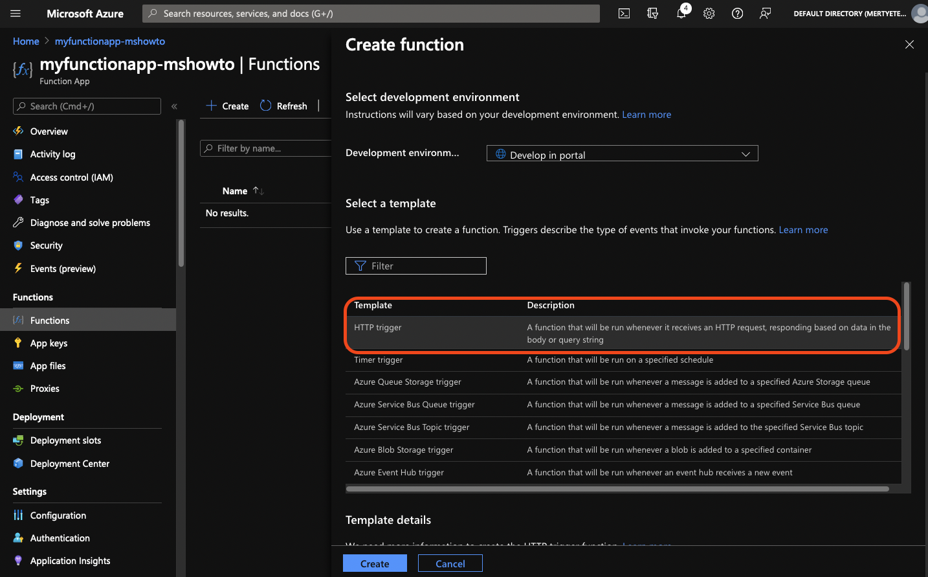This screenshot has height=577, width=928.
Task: Select Azure Service Bus Queue trigger template
Action: pyautogui.click(x=623, y=405)
